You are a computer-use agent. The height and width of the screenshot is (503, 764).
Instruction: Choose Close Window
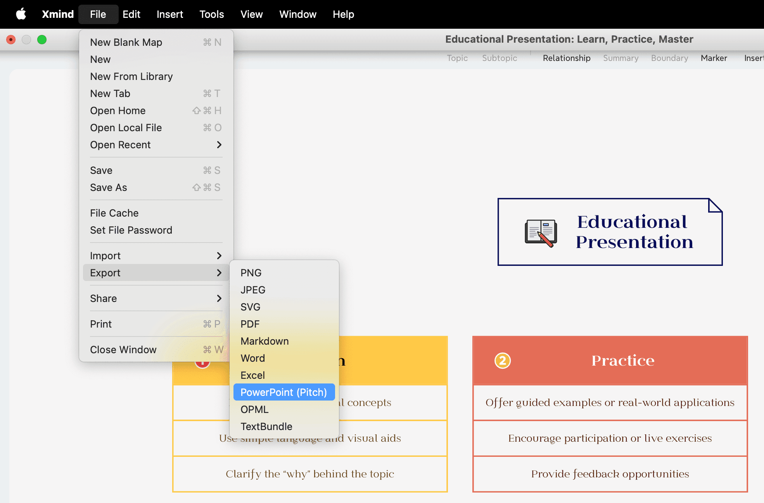pos(156,350)
